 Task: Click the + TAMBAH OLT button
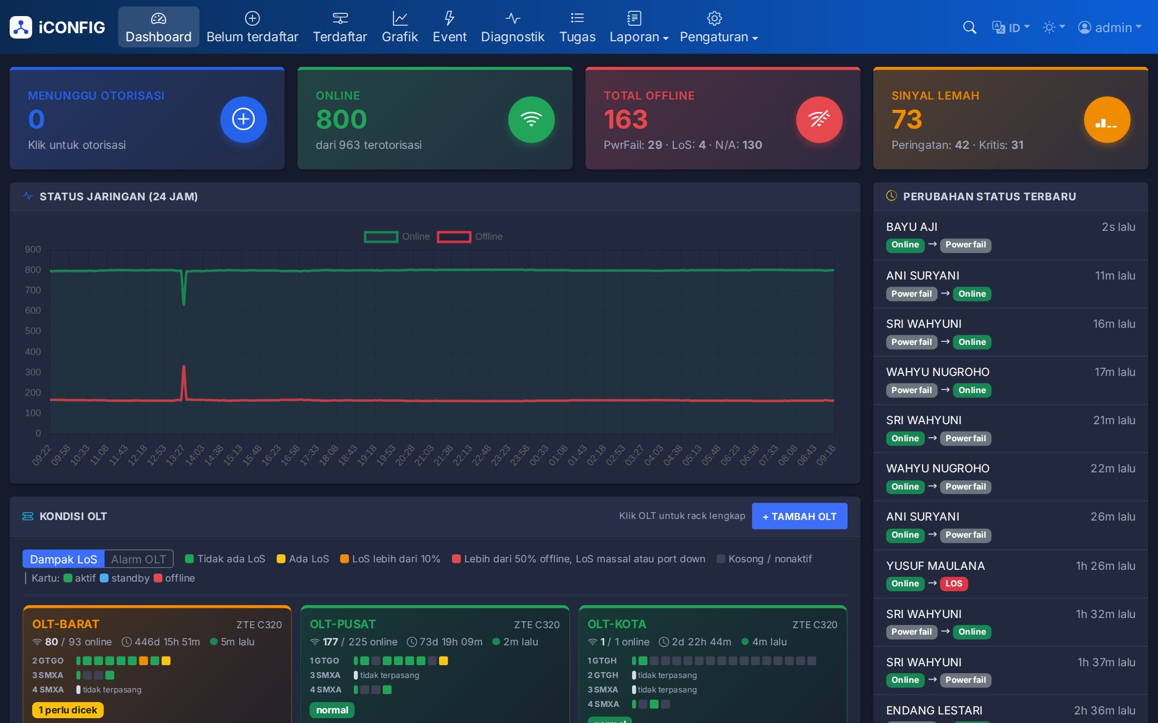coord(799,516)
